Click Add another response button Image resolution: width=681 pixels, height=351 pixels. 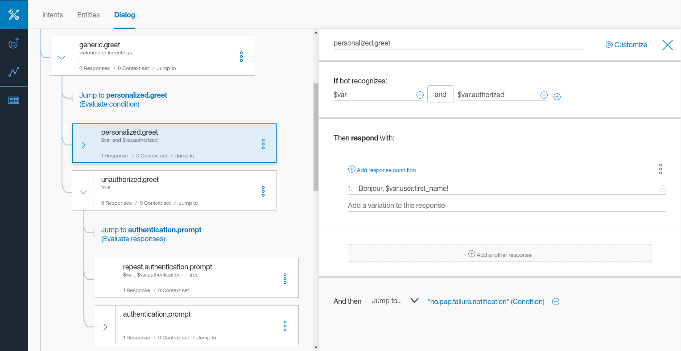pyautogui.click(x=500, y=254)
